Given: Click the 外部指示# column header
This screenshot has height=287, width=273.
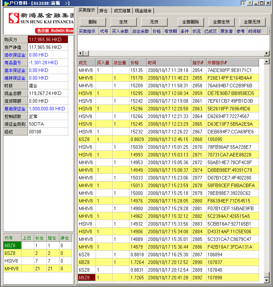Looking at the screenshot, I should click(232, 62).
